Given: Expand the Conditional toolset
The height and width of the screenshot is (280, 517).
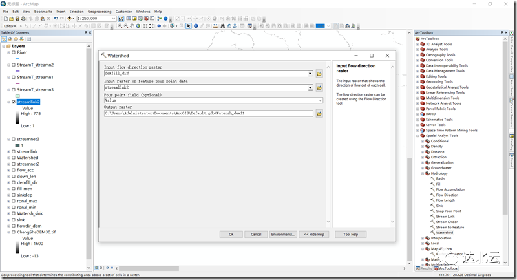Looking at the screenshot, I should tap(423, 141).
